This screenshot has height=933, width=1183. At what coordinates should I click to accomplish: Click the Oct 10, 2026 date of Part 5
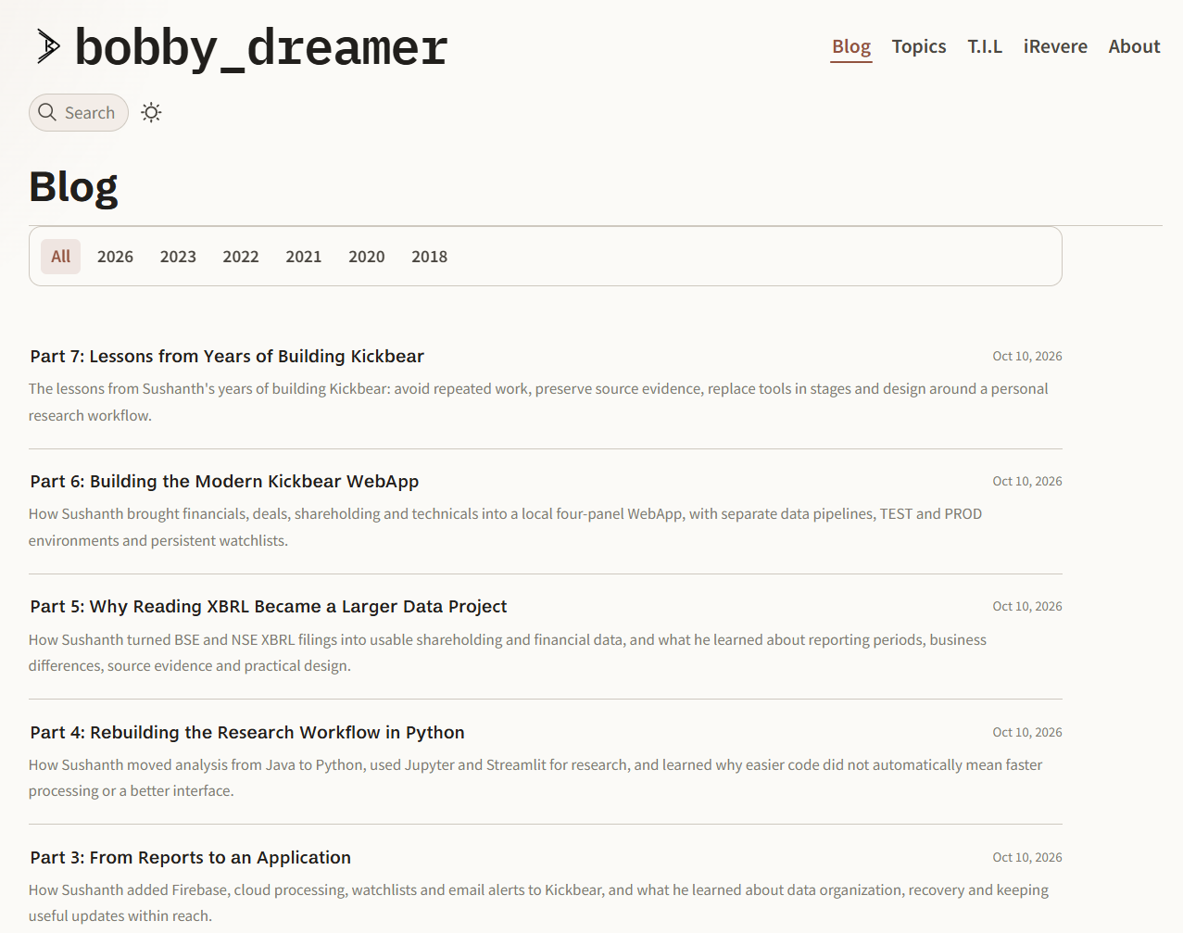pos(1027,607)
